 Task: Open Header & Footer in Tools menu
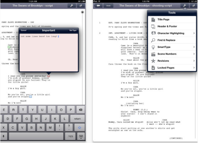(172, 26)
